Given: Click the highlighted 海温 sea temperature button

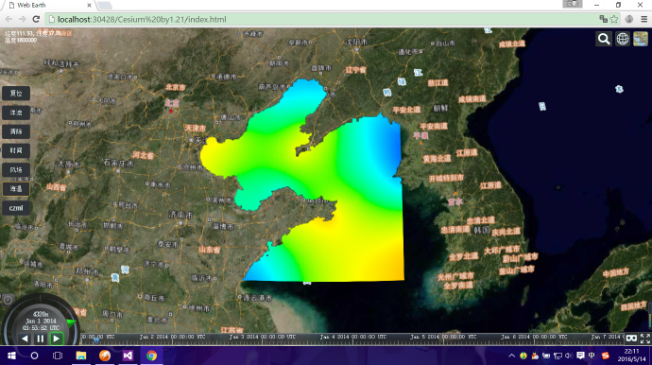Looking at the screenshot, I should (16, 189).
